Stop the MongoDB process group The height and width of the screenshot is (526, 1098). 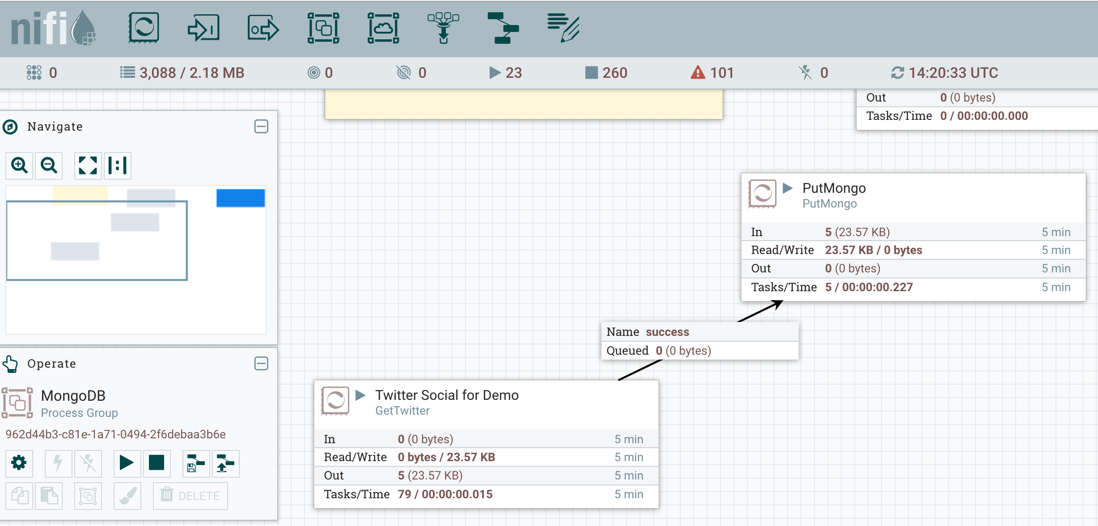pos(157,463)
